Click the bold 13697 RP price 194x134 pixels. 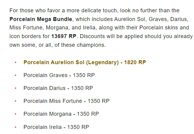coord(64,37)
